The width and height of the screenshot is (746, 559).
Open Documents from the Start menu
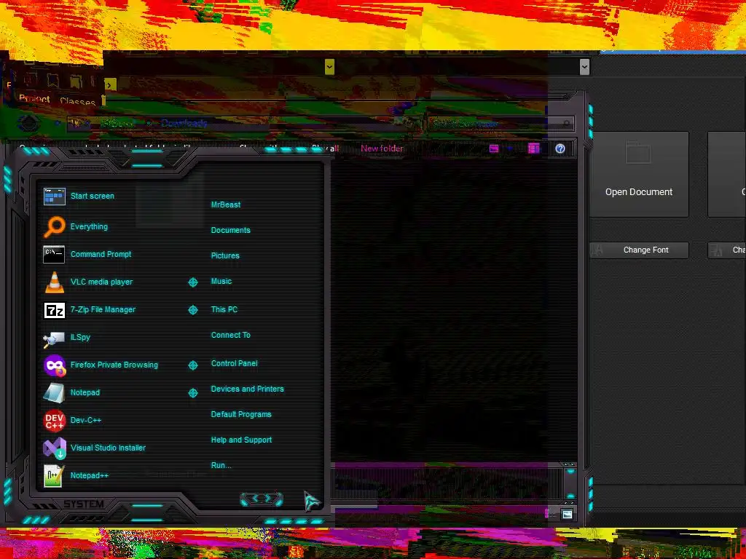[x=230, y=230]
